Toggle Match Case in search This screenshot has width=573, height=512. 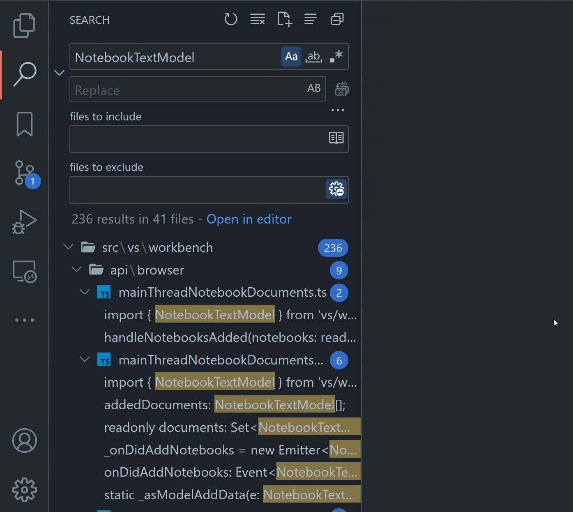291,56
